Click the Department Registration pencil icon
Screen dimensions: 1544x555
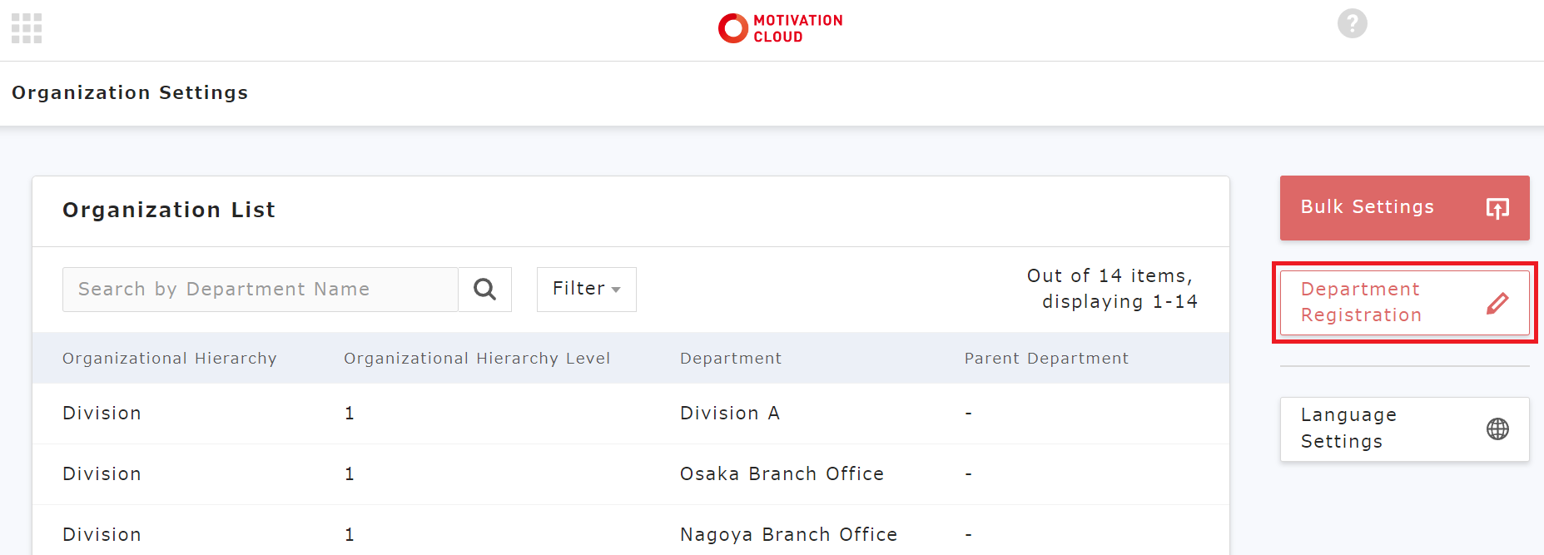pyautogui.click(x=1497, y=303)
